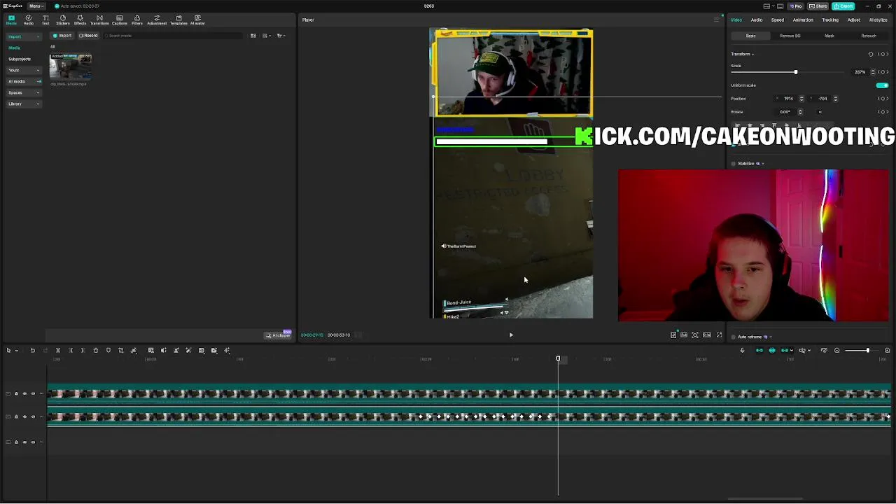Toggle visibility of the top video track
Screen dimensions: 896x504
pos(24,393)
